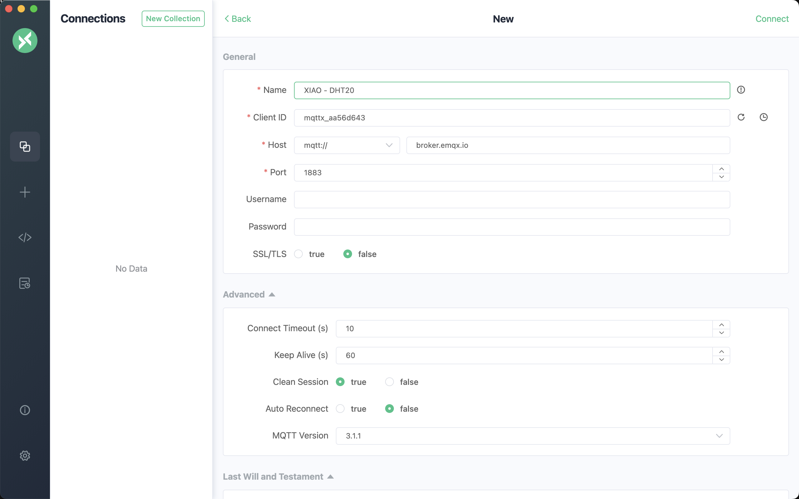Click the plus new connection icon
Image resolution: width=799 pixels, height=499 pixels.
[25, 192]
